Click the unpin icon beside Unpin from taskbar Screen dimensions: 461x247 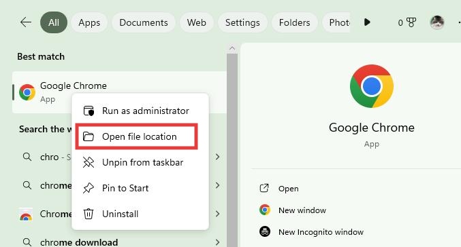pyautogui.click(x=89, y=162)
